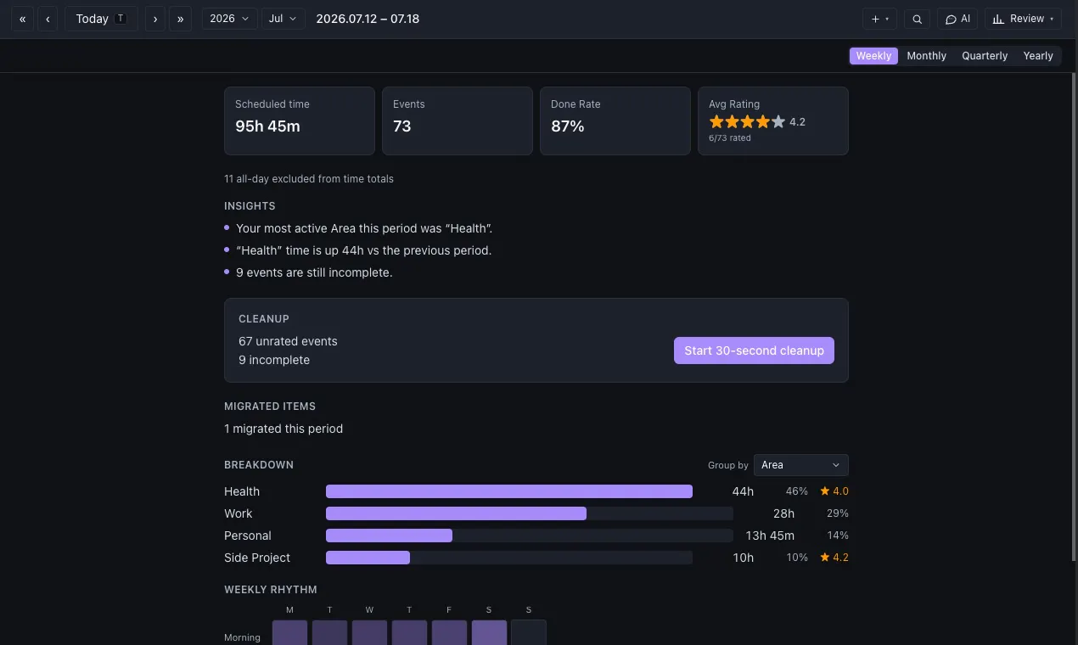Click the 6/73 rated text
The image size is (1078, 645).
[730, 137]
